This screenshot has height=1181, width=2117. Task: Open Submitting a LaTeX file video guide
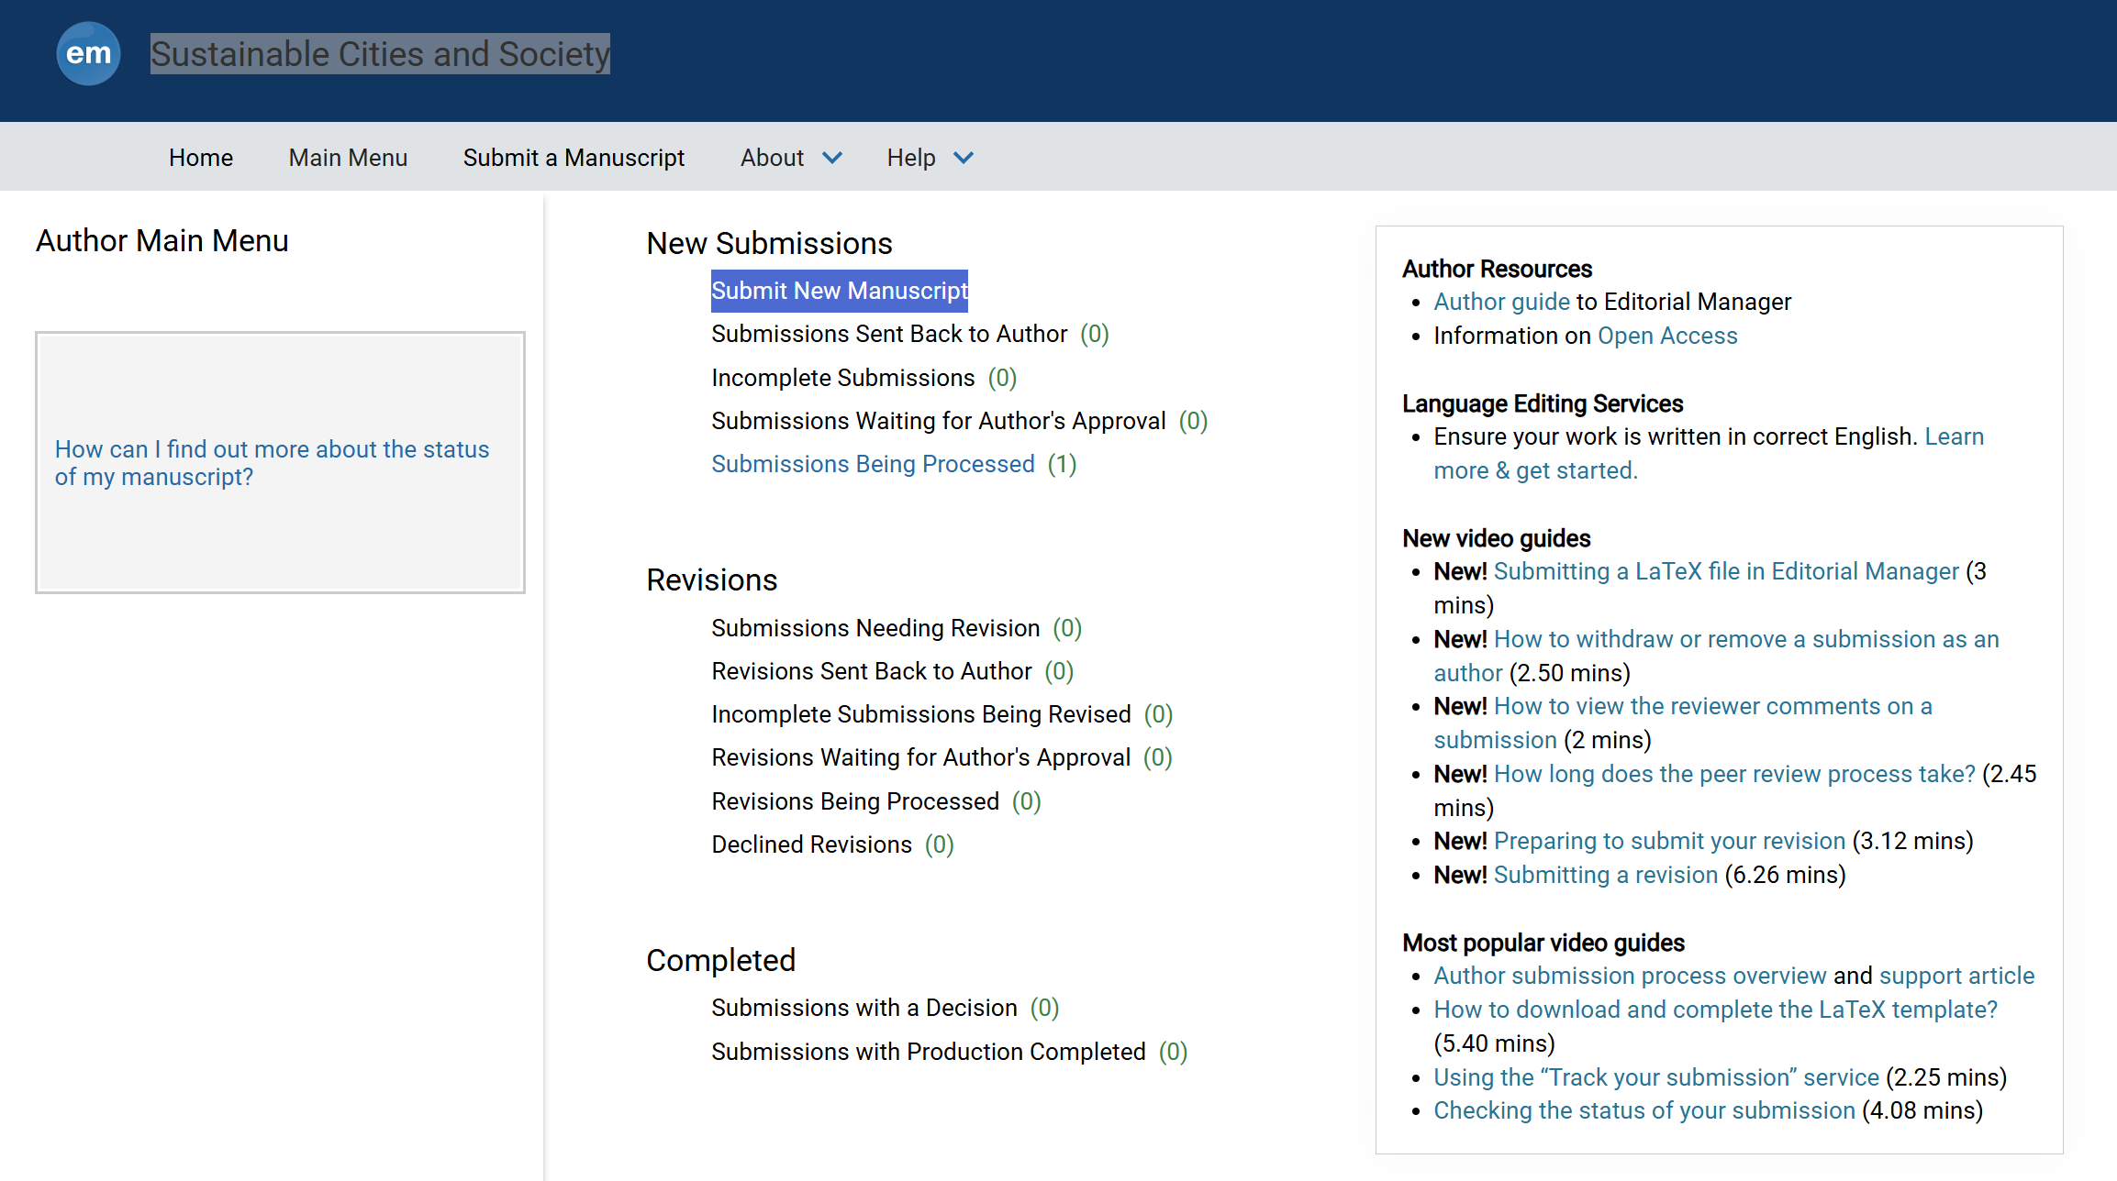pyautogui.click(x=1725, y=571)
